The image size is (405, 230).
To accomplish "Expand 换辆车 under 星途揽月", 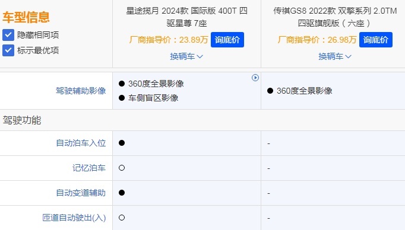I will coord(186,56).
